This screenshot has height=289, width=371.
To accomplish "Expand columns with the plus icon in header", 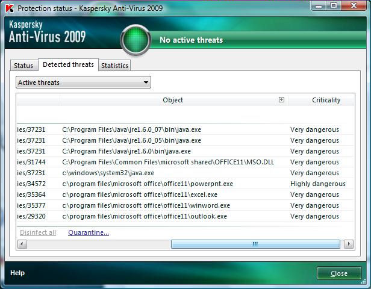I will pyautogui.click(x=281, y=99).
